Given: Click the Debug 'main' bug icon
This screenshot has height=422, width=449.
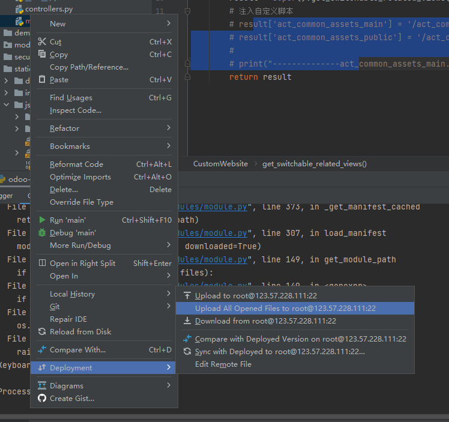Looking at the screenshot, I should [x=42, y=233].
